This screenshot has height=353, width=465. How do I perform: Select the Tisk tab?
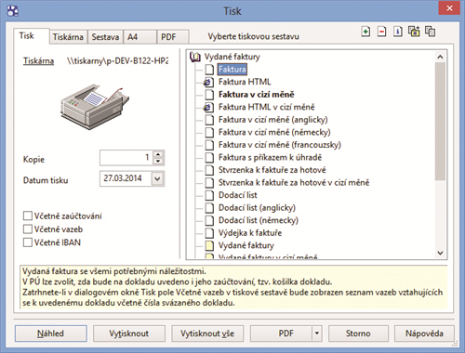tap(31, 36)
